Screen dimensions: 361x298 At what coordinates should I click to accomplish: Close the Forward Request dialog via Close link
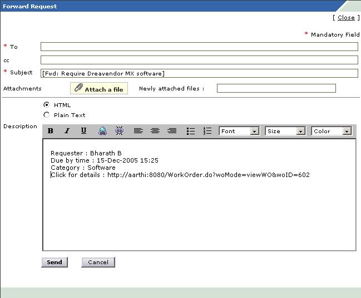[x=346, y=18]
